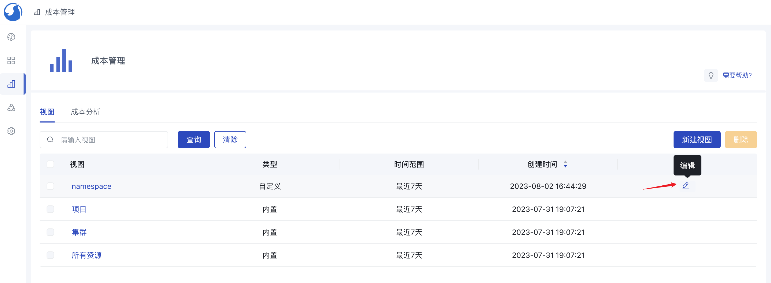Click the search magnifier icon in view input
This screenshot has height=283, width=771.
50,140
